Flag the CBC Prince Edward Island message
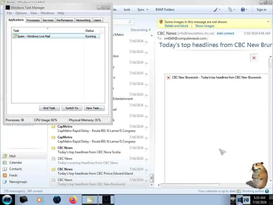The width and height of the screenshot is (273, 205). coord(147,170)
